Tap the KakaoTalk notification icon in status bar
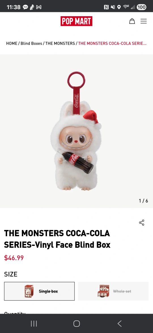Viewport: 153px width, 333px height. tap(25, 7)
